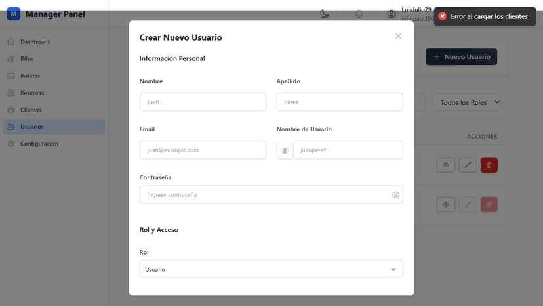
Task: Click the red delete trash icon
Action: click(489, 165)
